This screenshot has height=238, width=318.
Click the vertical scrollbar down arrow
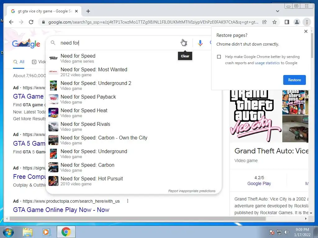click(311, 213)
